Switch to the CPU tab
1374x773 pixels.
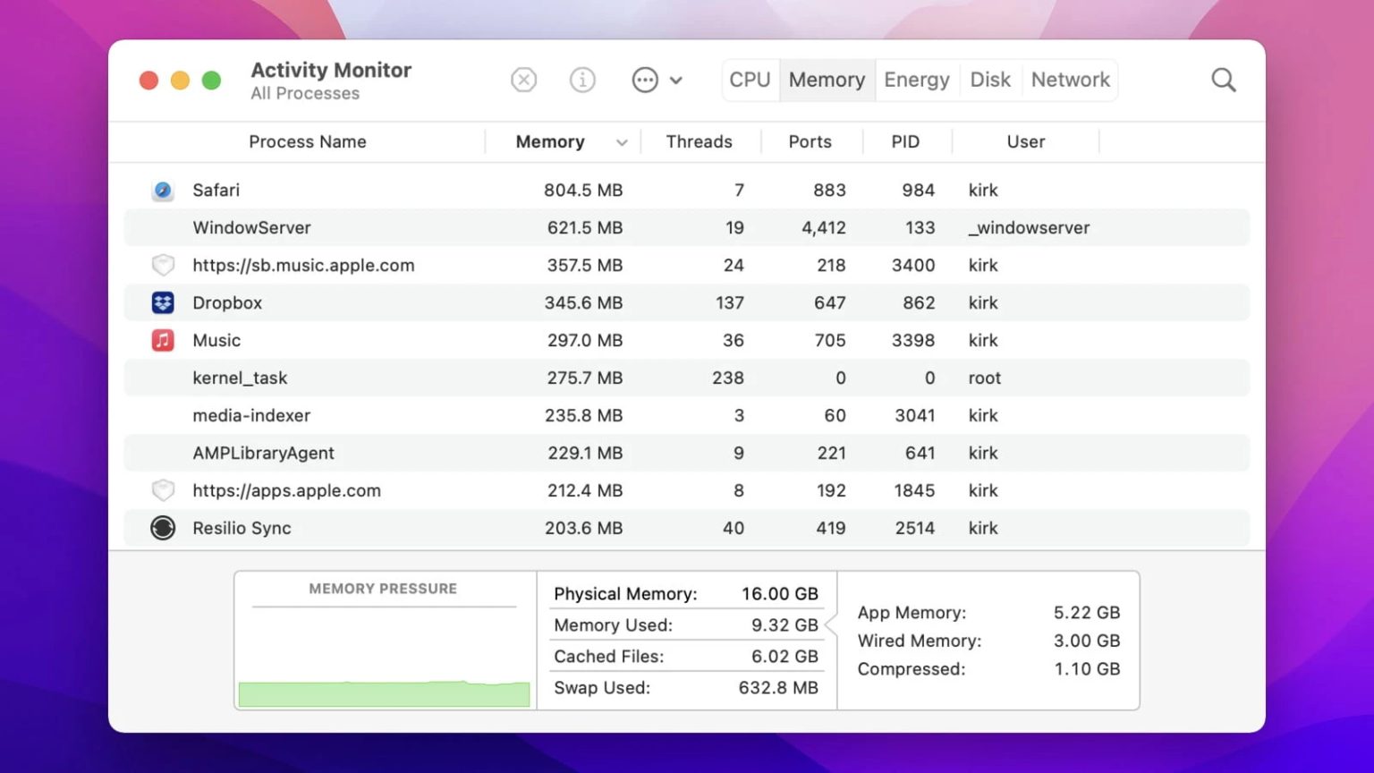(751, 80)
